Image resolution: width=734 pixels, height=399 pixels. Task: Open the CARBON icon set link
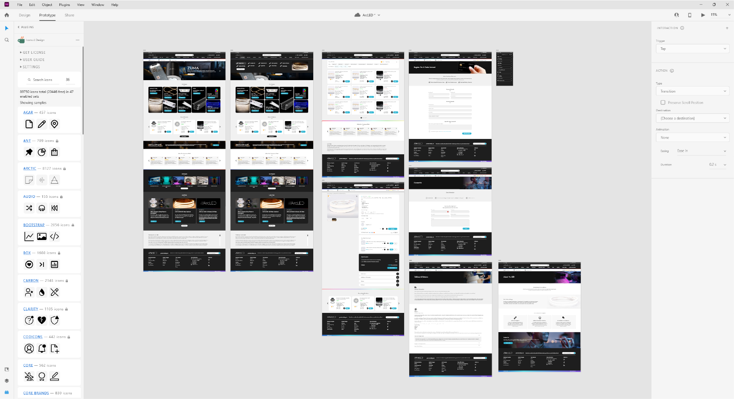[31, 280]
